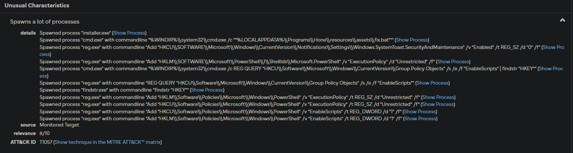Click the 'Unusual Characteristics' section heading
The image size is (573, 153).
tap(37, 6)
